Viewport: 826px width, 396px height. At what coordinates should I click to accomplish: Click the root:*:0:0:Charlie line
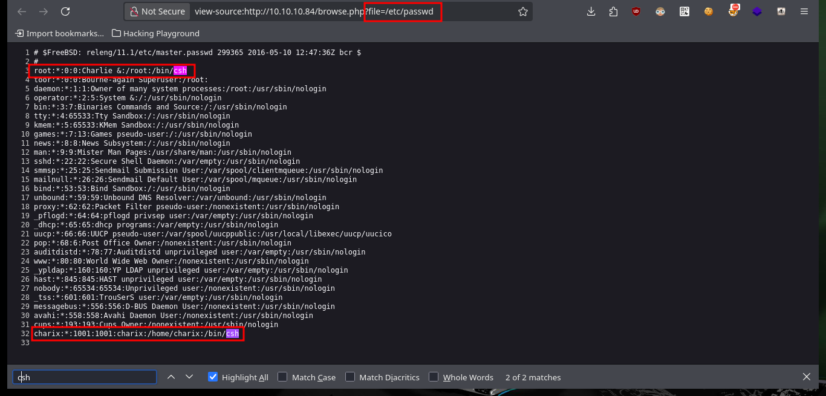coord(111,71)
